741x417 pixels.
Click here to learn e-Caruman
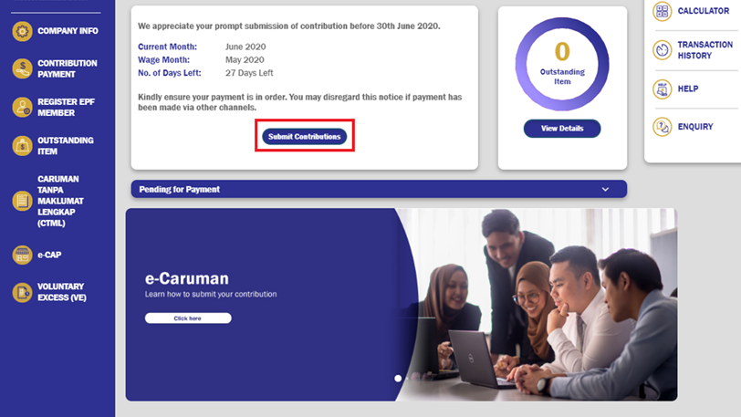(x=188, y=318)
